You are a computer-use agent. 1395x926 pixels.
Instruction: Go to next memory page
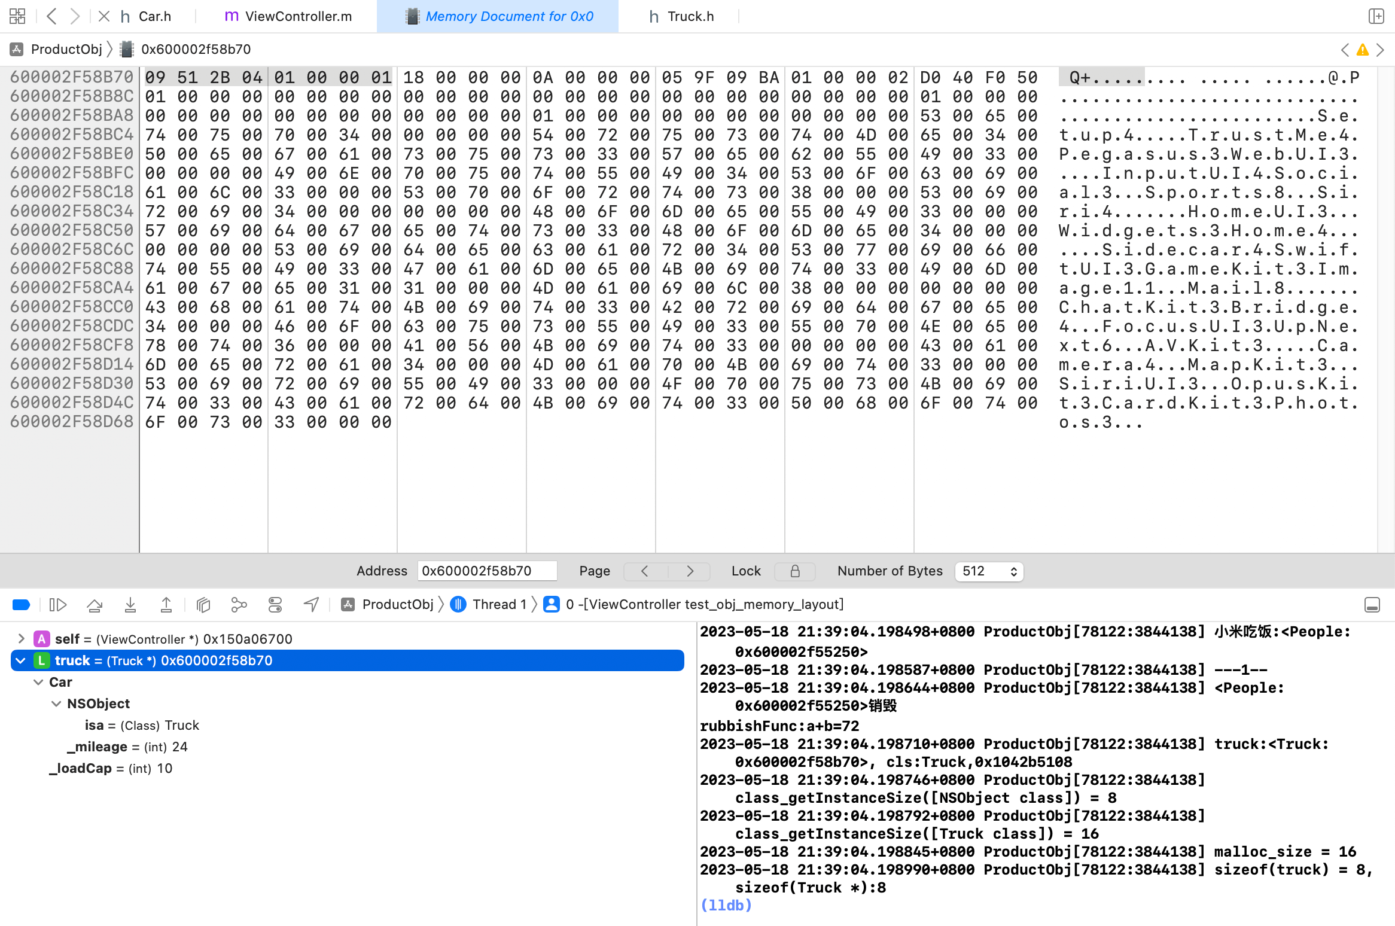click(x=689, y=571)
